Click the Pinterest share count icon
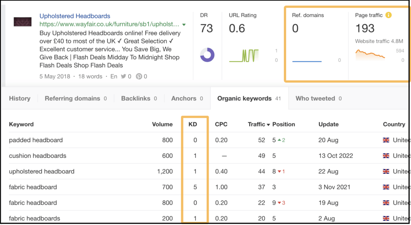The image size is (411, 225). (139, 76)
